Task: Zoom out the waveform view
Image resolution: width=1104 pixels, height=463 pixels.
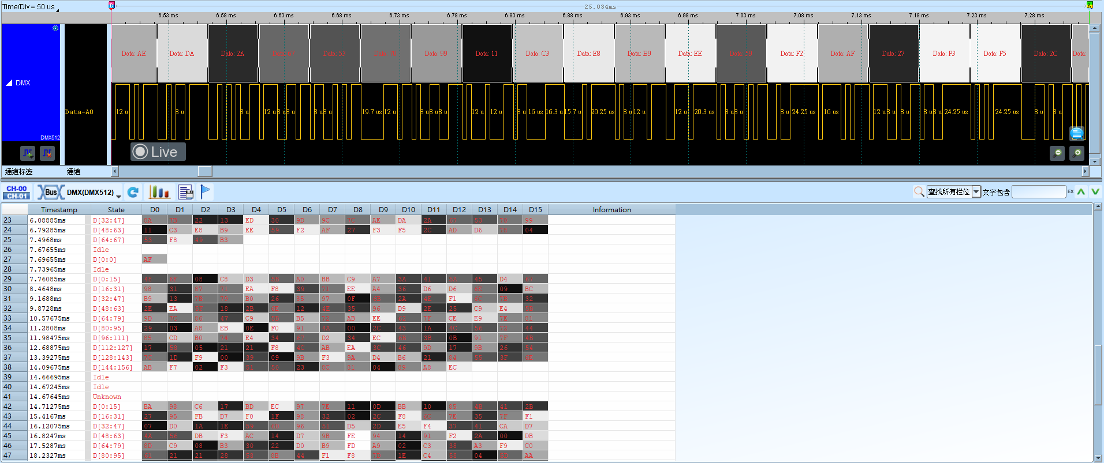Action: [1057, 153]
